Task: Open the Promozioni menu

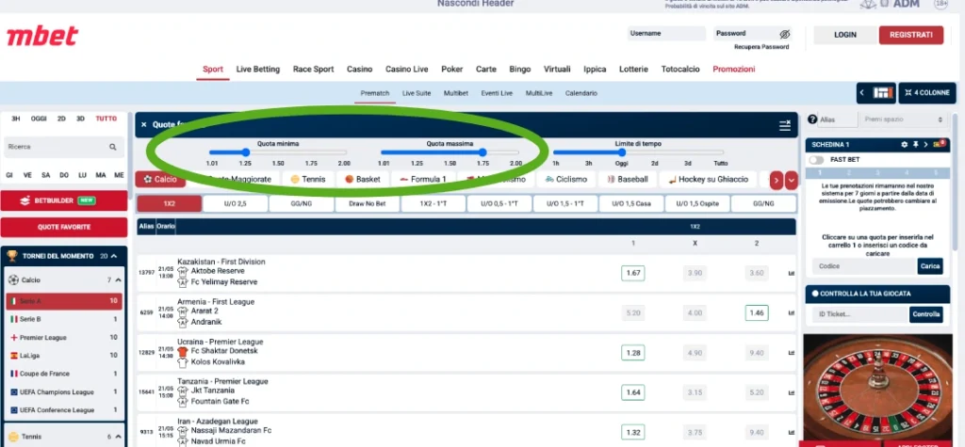Action: click(x=733, y=70)
